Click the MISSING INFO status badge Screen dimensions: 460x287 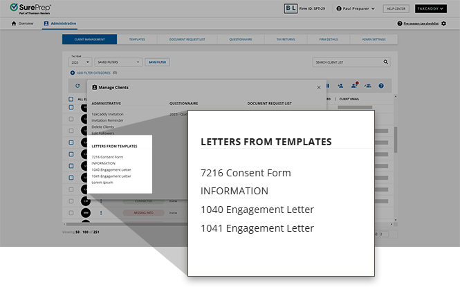[x=143, y=213]
